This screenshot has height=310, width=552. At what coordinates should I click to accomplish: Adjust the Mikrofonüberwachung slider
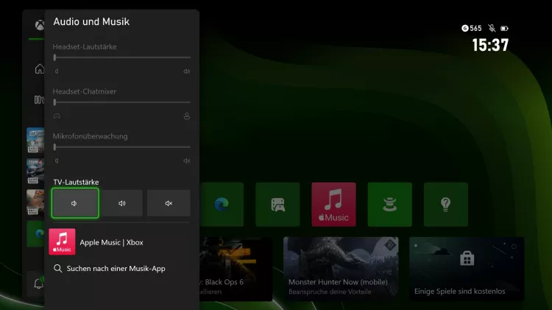click(x=121, y=147)
